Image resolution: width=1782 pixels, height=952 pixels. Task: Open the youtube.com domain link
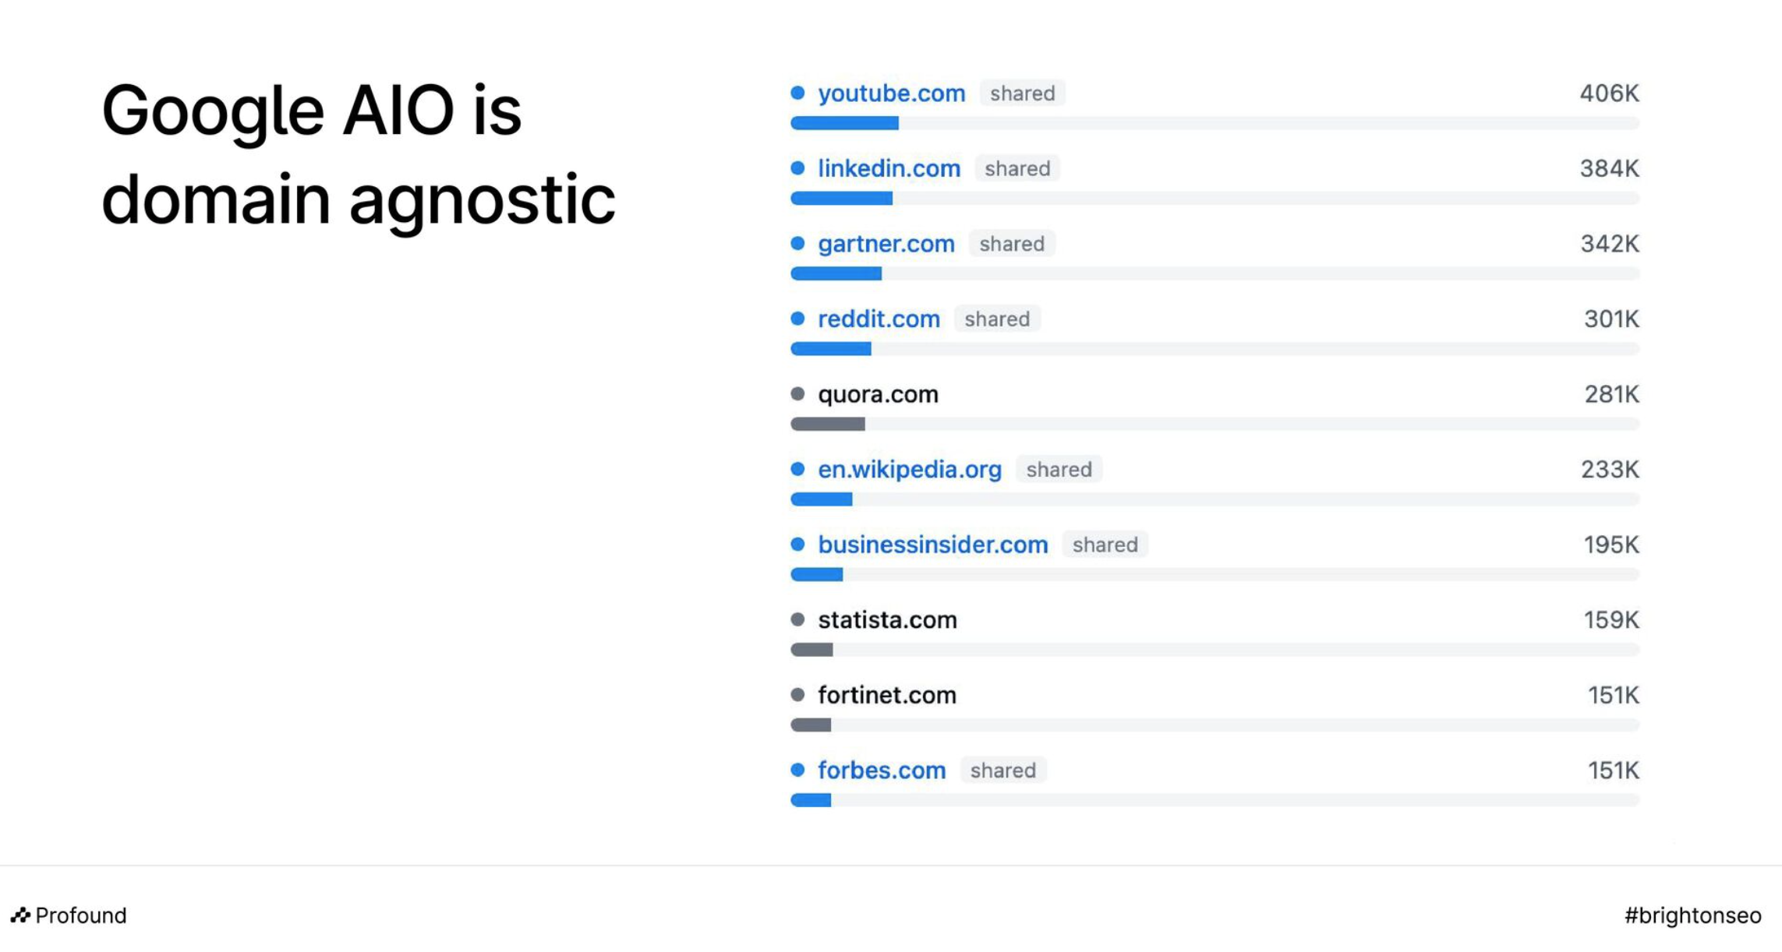point(891,93)
